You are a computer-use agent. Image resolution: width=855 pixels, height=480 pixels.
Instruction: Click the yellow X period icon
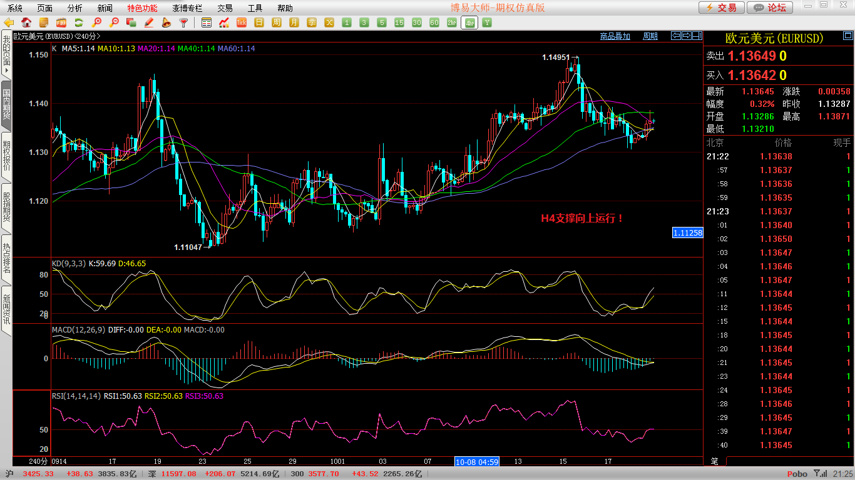click(x=329, y=22)
